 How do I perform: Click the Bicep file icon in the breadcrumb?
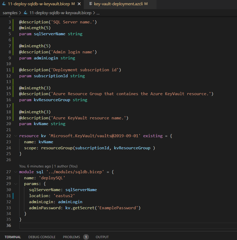point(26,13)
